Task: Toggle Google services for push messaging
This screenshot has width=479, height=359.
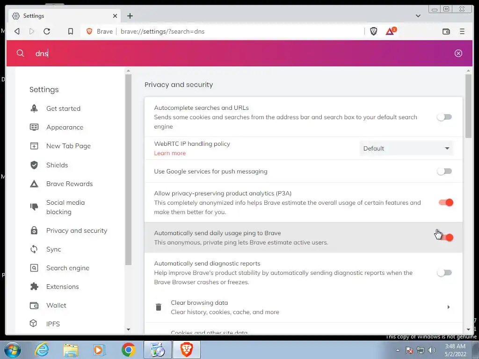Action: (x=444, y=171)
